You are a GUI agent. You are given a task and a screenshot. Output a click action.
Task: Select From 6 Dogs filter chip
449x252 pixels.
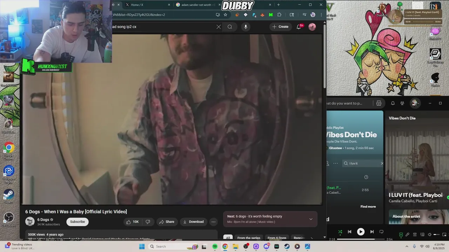[x=277, y=238]
